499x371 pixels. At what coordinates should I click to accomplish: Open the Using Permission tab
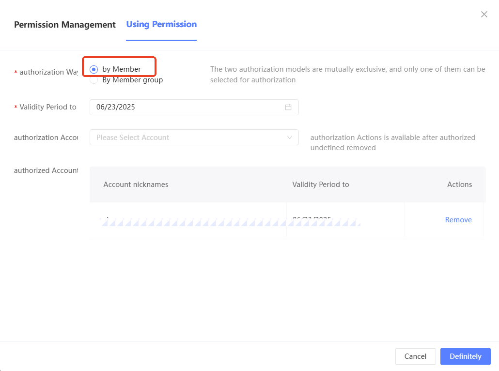click(x=161, y=24)
